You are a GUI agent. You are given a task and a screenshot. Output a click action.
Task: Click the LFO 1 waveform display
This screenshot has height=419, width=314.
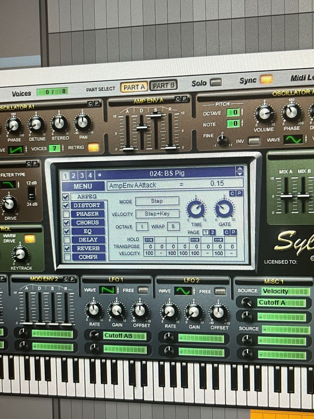tap(107, 290)
